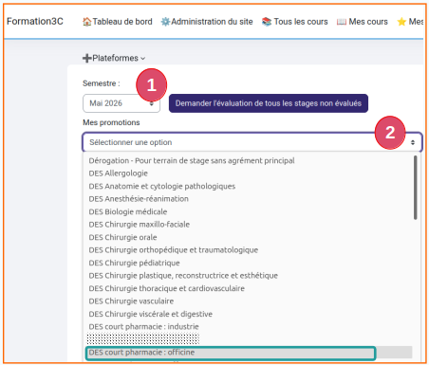The width and height of the screenshot is (429, 365).
Task: Click the Tableau de bord house icon
Action: coord(86,22)
